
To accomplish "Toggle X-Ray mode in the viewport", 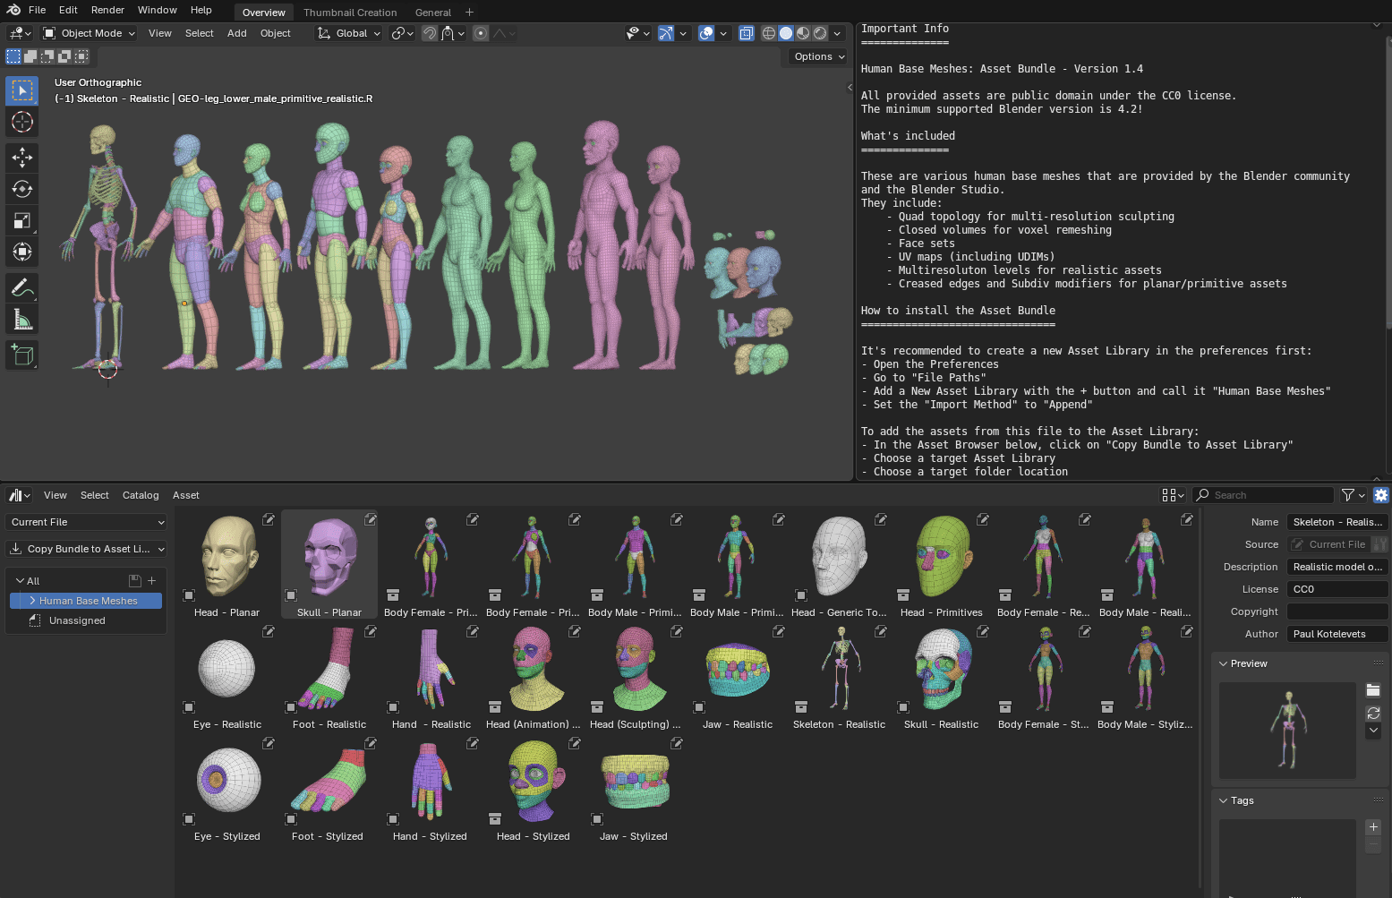I will (x=747, y=33).
